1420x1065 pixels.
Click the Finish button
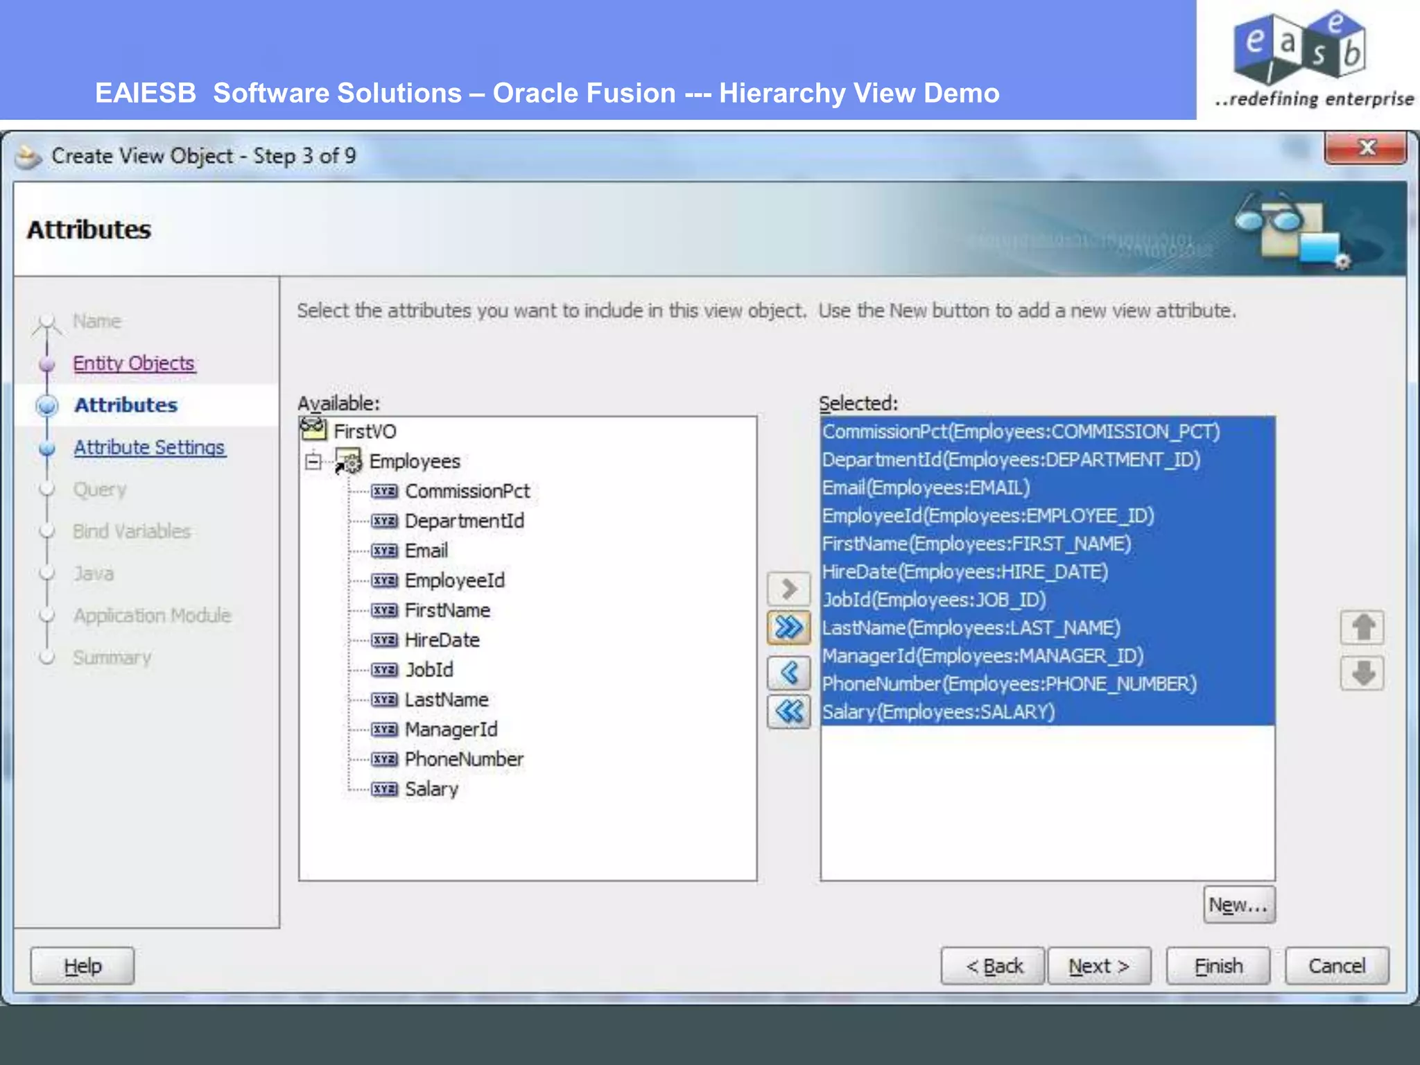(x=1218, y=966)
